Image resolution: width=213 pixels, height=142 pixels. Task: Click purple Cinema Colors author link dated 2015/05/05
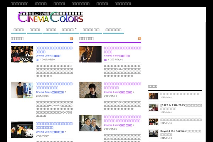tap(118, 125)
